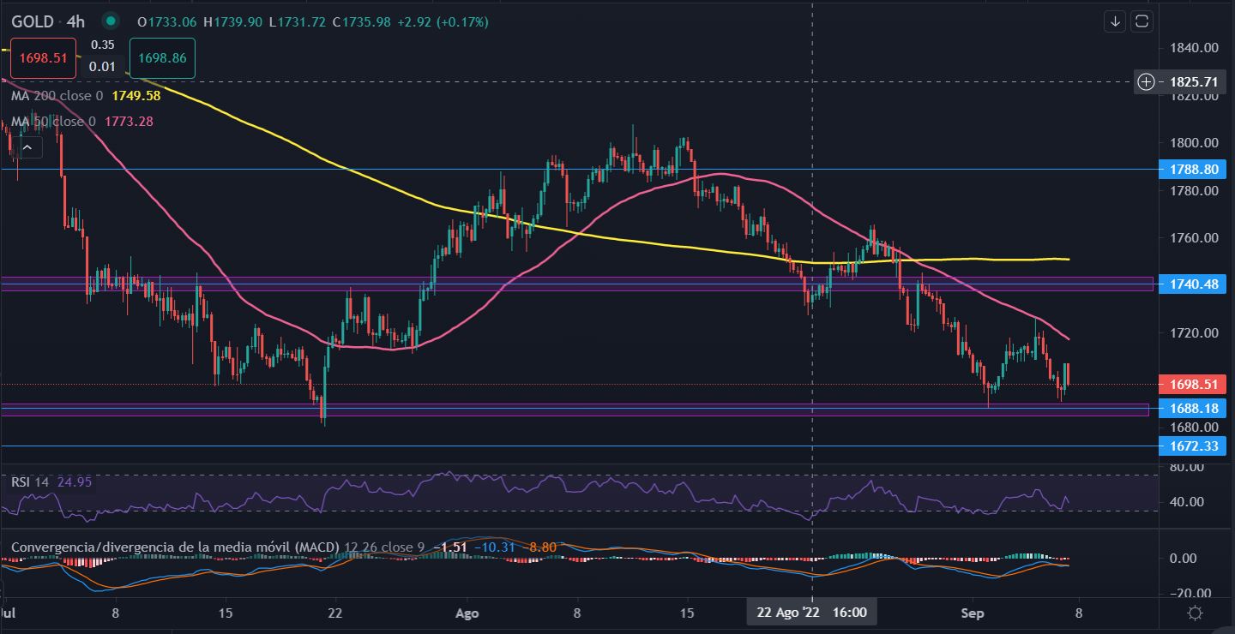This screenshot has width=1235, height=634.
Task: Open the GOLD symbol search
Action: (33, 21)
